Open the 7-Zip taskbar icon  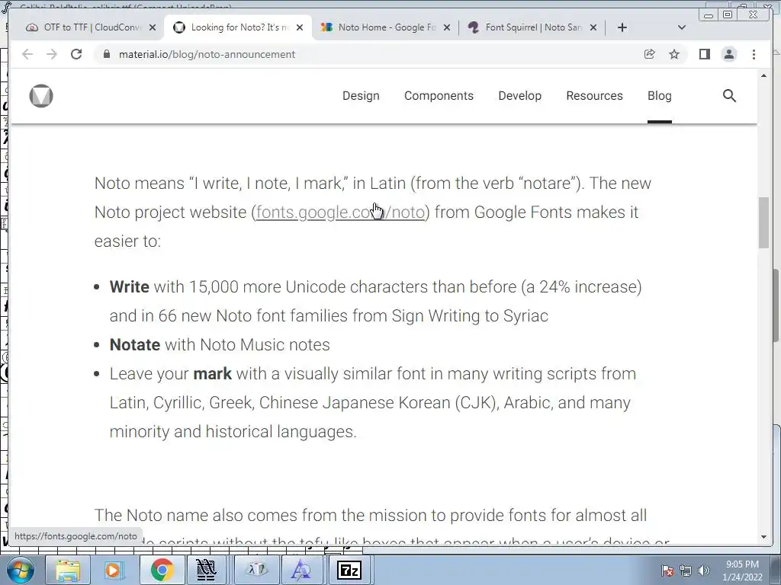click(349, 570)
